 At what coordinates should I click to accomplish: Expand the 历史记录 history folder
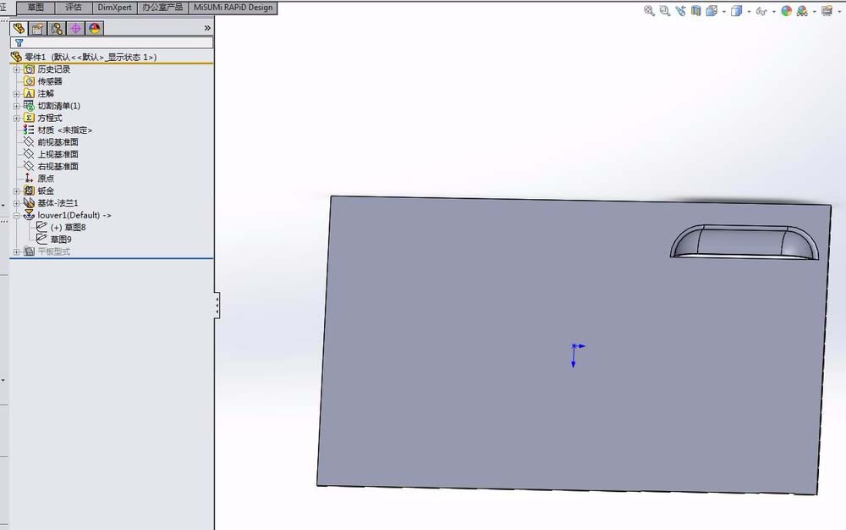[x=17, y=69]
